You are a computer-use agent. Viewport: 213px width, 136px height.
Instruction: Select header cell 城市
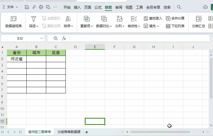coord(36,53)
